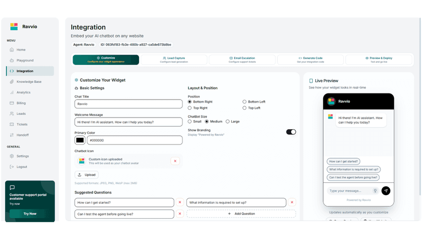
Task: Toggle the Show Branding switch
Action: [x=291, y=132]
